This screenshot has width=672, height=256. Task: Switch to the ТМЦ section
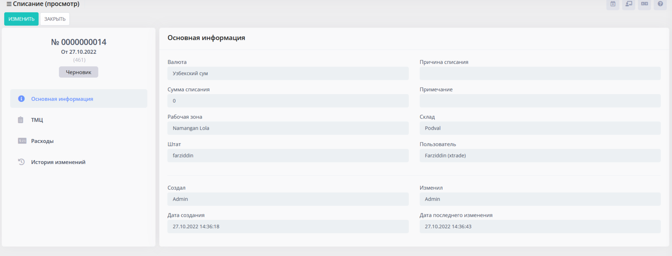[37, 120]
